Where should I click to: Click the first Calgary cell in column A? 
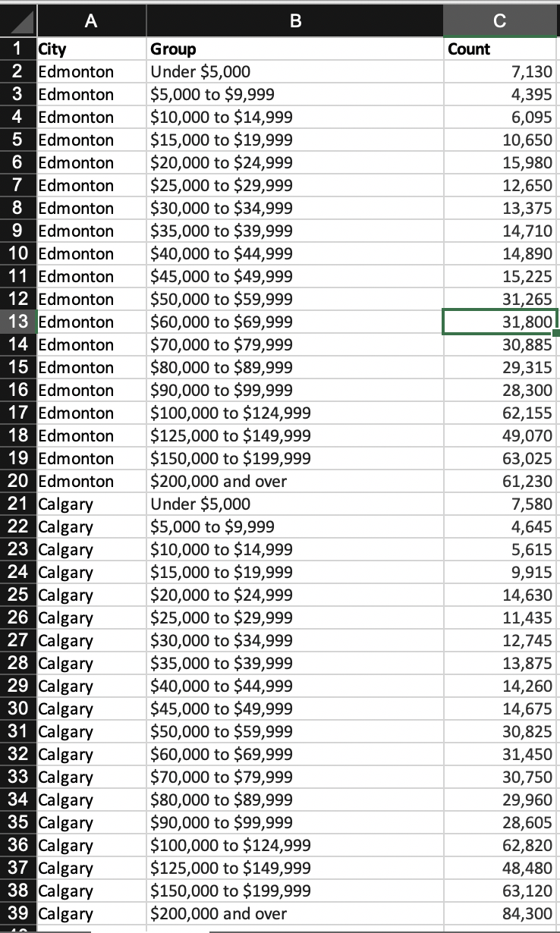pyautogui.click(x=91, y=504)
